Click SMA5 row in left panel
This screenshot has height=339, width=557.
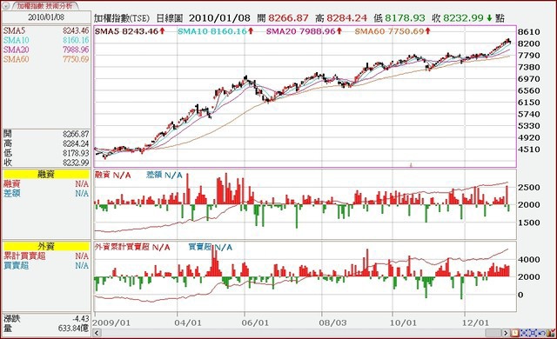(x=46, y=30)
